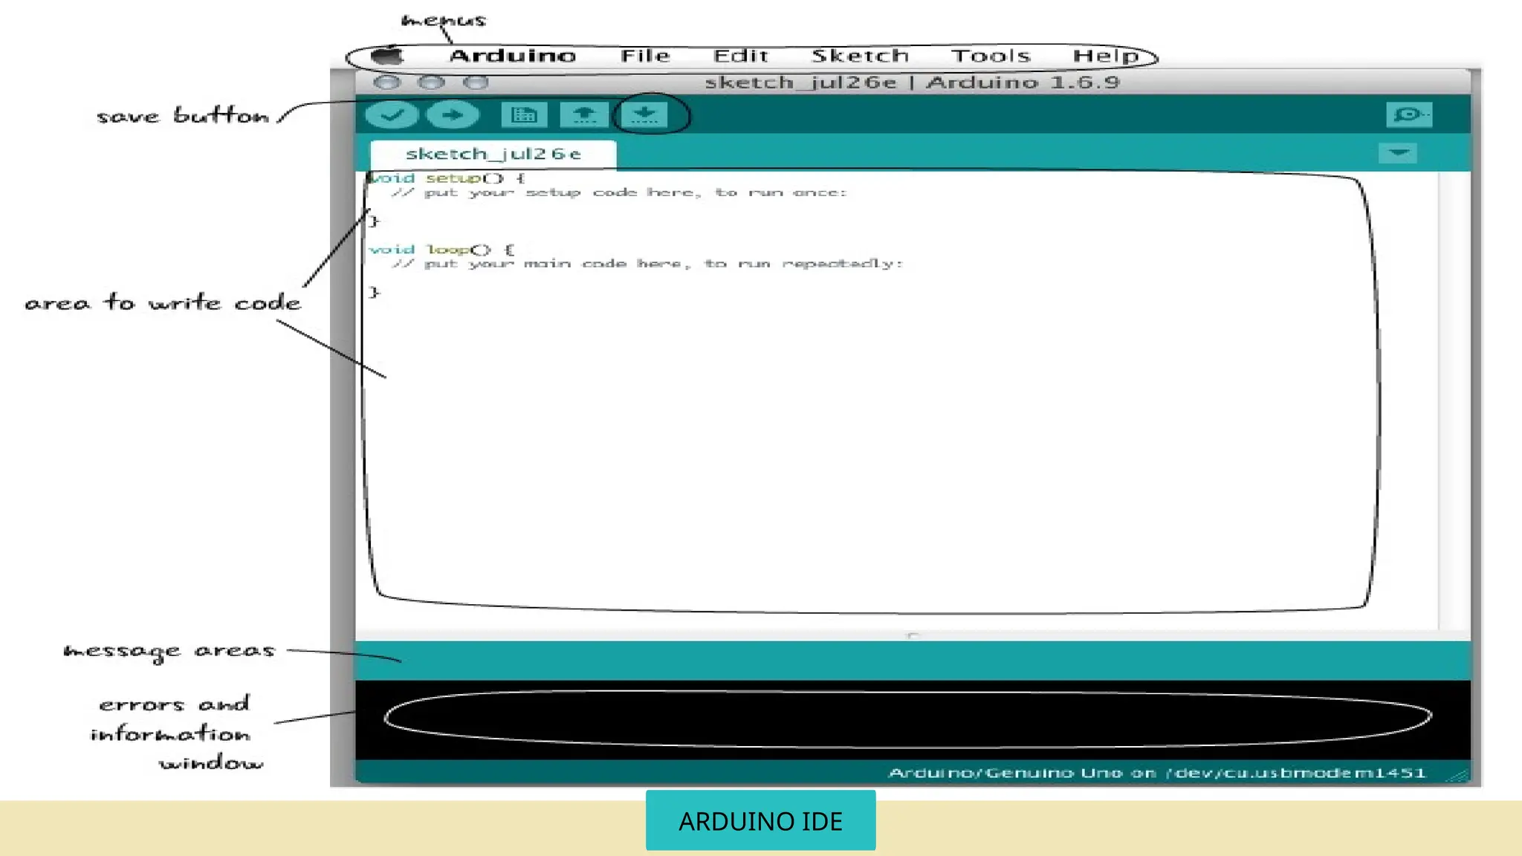Click the teal message status bar
This screenshot has height=856, width=1522.
click(x=913, y=661)
